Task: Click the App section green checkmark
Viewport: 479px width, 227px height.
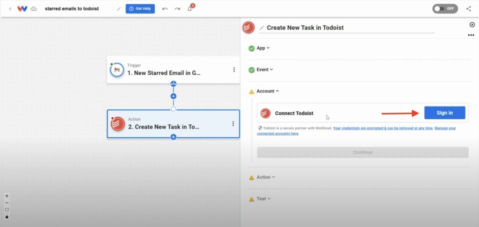Action: [x=251, y=48]
